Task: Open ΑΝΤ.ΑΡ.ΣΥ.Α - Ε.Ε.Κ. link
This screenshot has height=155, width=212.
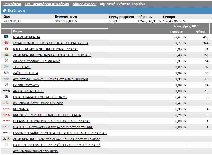Action: click(x=28, y=91)
